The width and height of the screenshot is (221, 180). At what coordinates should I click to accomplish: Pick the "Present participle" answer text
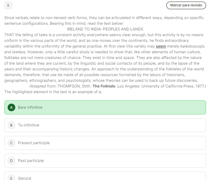(34, 143)
